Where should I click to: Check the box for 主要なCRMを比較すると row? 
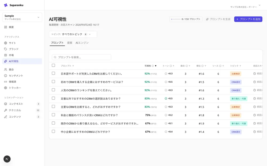(x=53, y=107)
